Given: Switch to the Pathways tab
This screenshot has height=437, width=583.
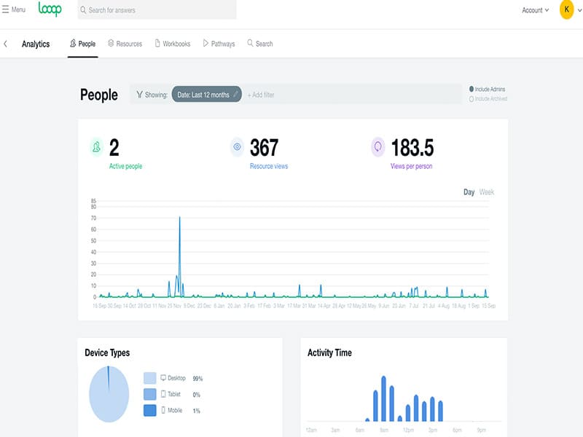Looking at the screenshot, I should (219, 44).
